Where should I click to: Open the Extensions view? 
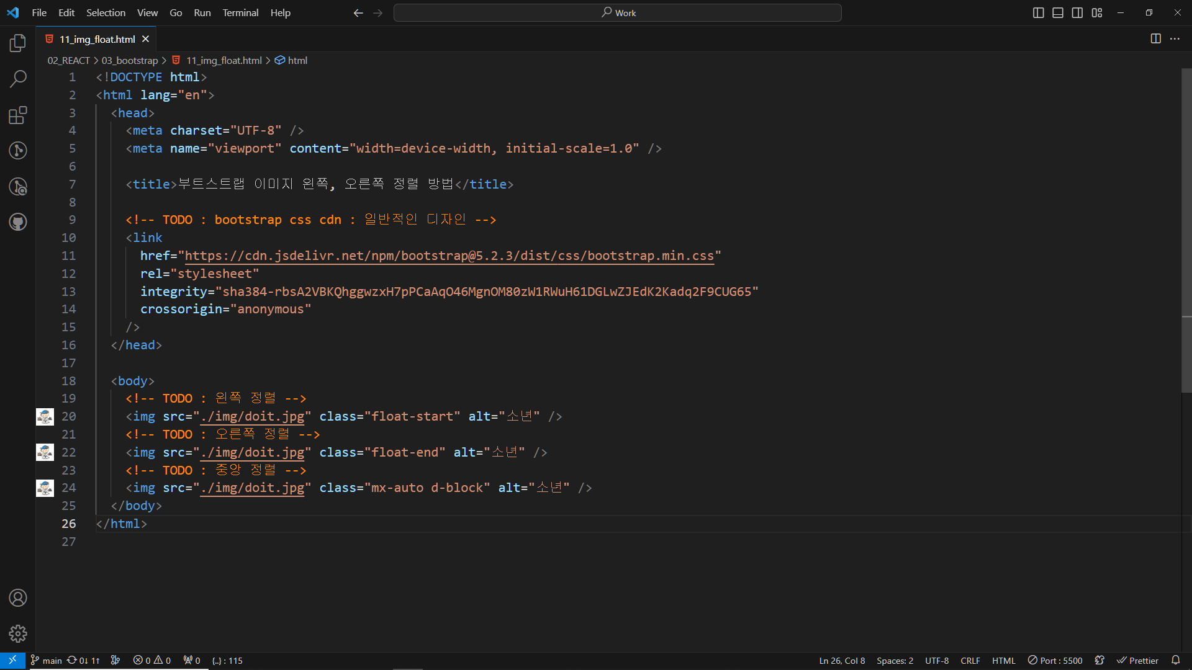click(18, 115)
